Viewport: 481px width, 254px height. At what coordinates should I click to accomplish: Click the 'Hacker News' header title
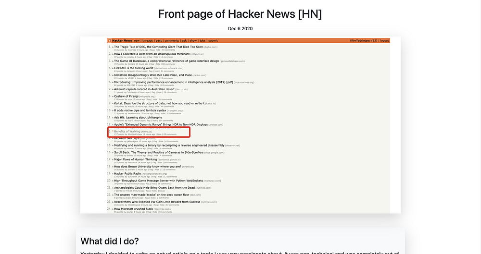[122, 40]
